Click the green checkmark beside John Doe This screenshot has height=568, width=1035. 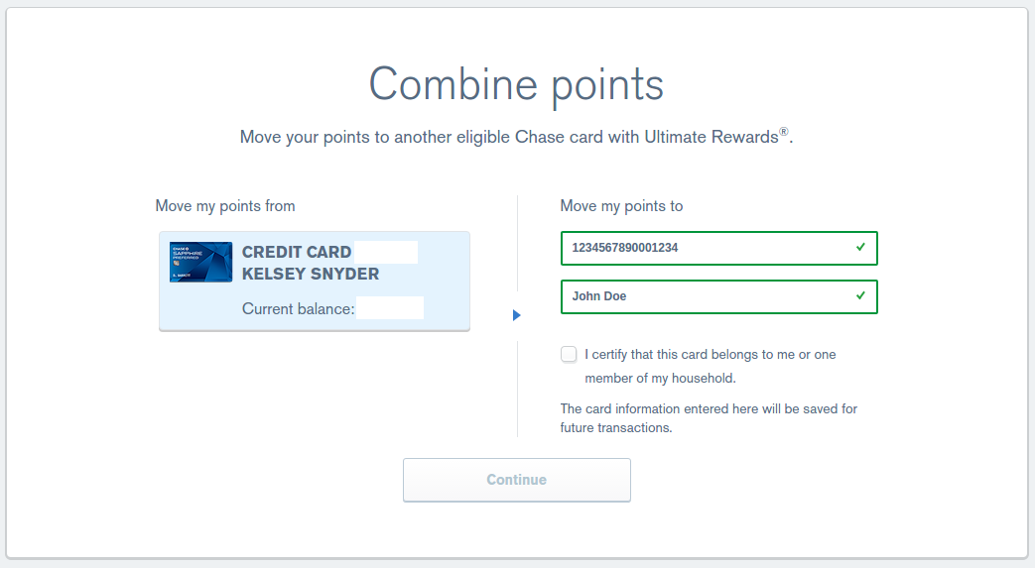860,295
